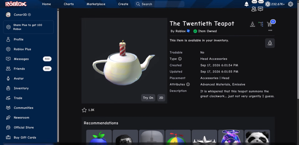Click the Head Accessories type value

click(x=213, y=59)
